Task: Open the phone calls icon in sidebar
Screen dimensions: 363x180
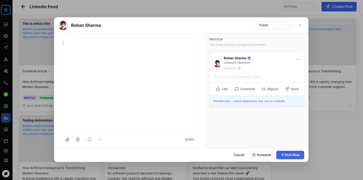Action: (6, 83)
